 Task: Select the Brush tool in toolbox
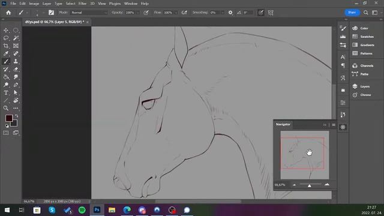coord(6,61)
